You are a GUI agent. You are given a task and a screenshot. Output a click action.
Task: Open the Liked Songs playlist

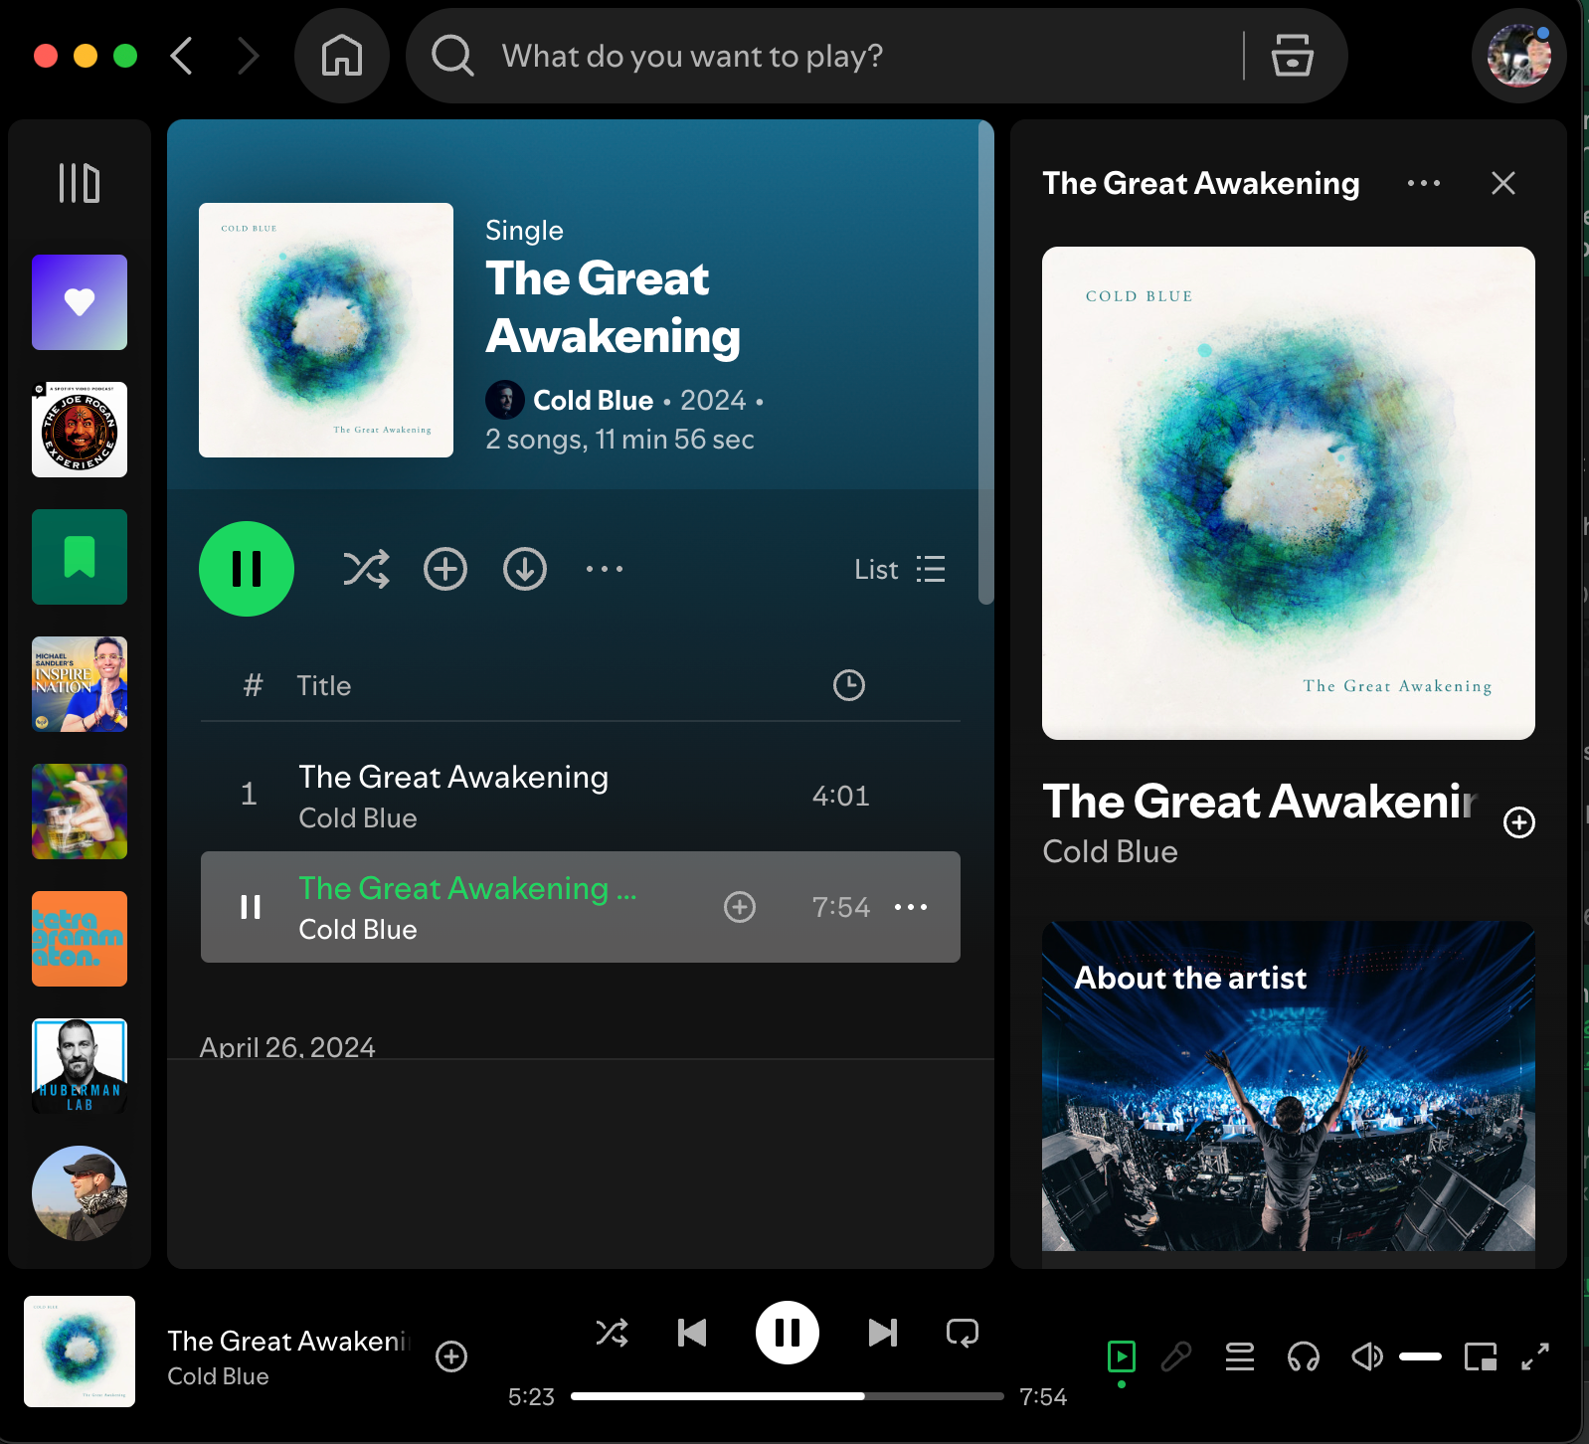click(80, 302)
